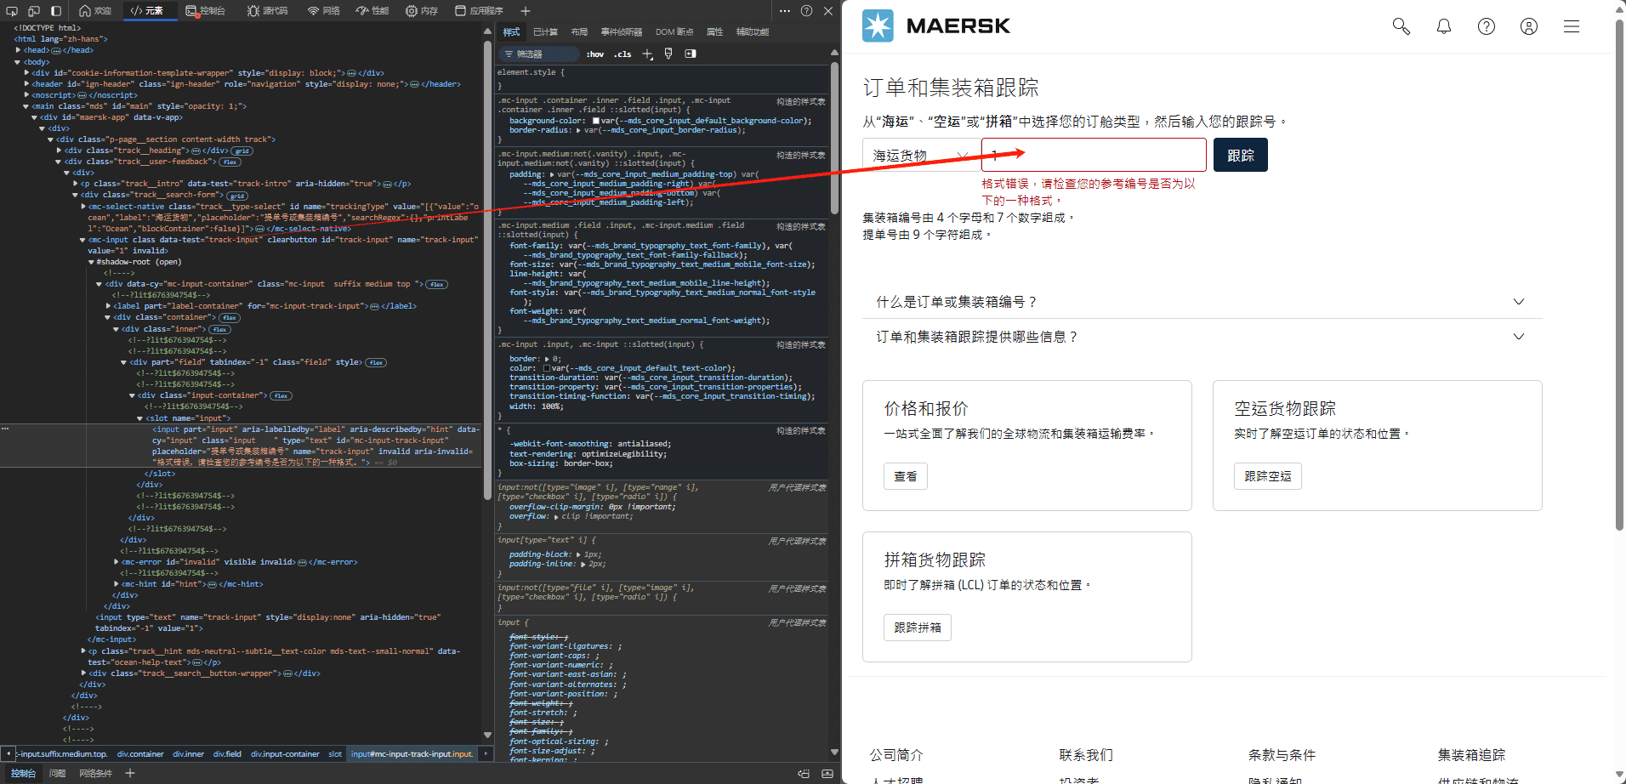
Task: Toggle the DevTools activity bar icon
Action: pyautogui.click(x=56, y=11)
